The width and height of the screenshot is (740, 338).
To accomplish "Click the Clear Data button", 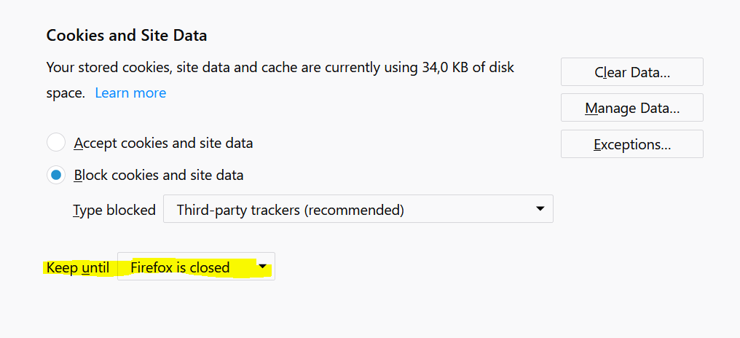I will pos(631,72).
